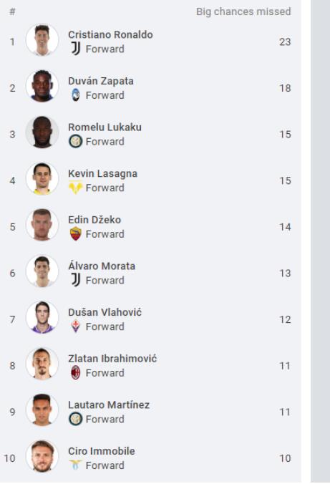Click the Roma crest under Edin Džeko
Viewport: 330px width, 484px height.
76,233
